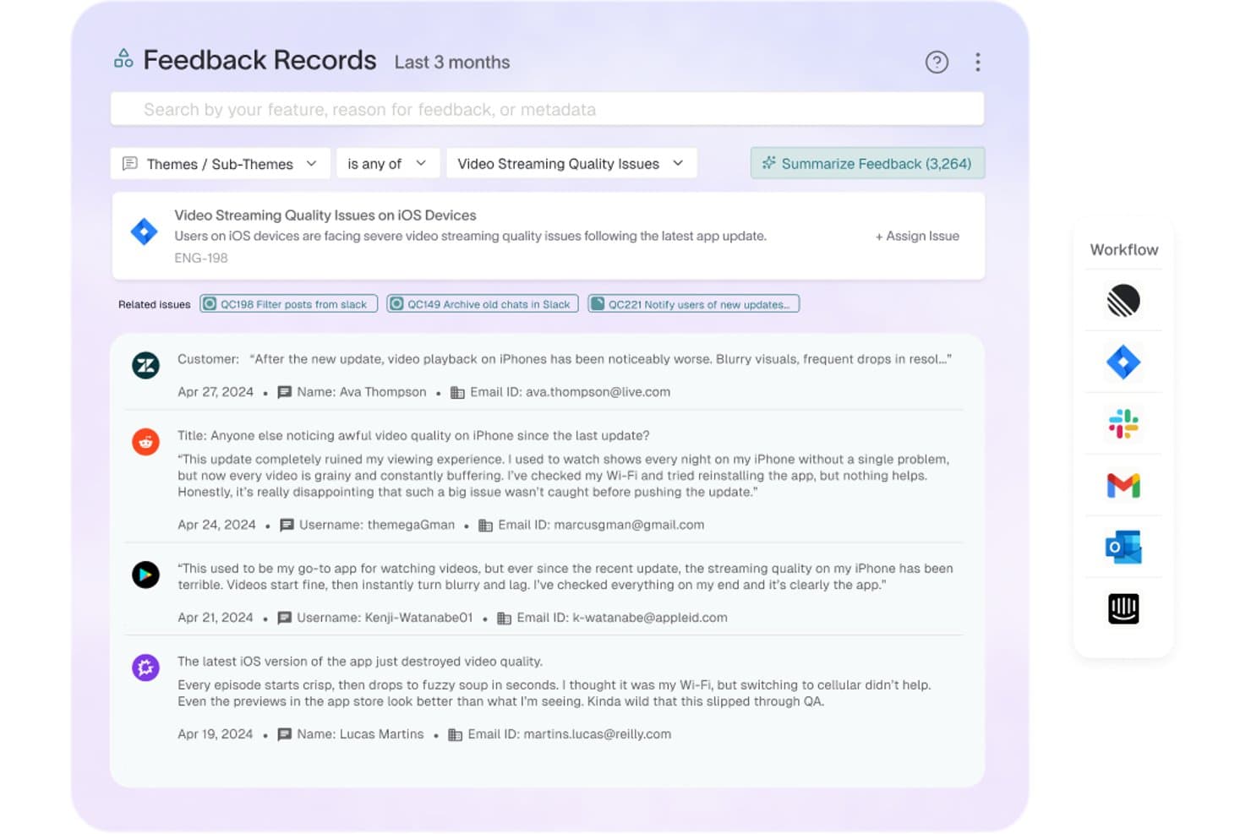
Task: Focus the feedback search field
Action: tap(548, 109)
